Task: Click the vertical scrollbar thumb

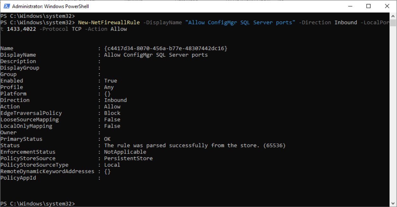Action: 393,23
